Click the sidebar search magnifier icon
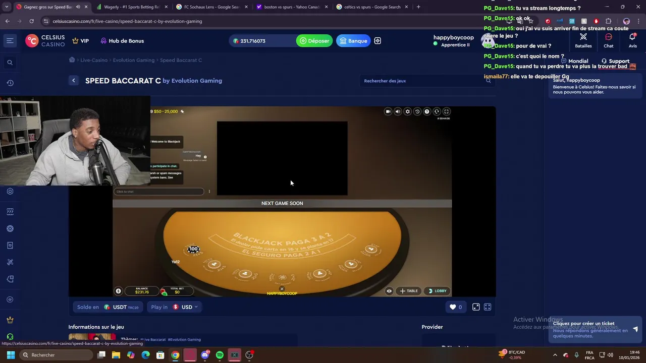This screenshot has width=646, height=363. coord(10,63)
